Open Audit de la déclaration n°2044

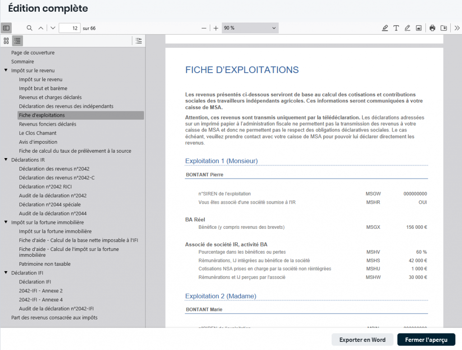tap(53, 214)
